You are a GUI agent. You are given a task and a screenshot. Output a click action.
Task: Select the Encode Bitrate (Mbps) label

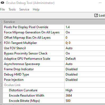click(x=24, y=101)
